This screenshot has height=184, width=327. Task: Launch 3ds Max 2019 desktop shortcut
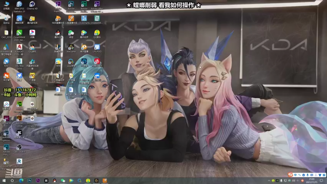(x=19, y=64)
